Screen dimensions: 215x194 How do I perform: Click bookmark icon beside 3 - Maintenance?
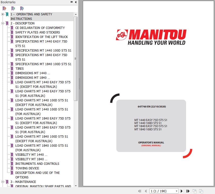pyautogui.click(x=7, y=182)
